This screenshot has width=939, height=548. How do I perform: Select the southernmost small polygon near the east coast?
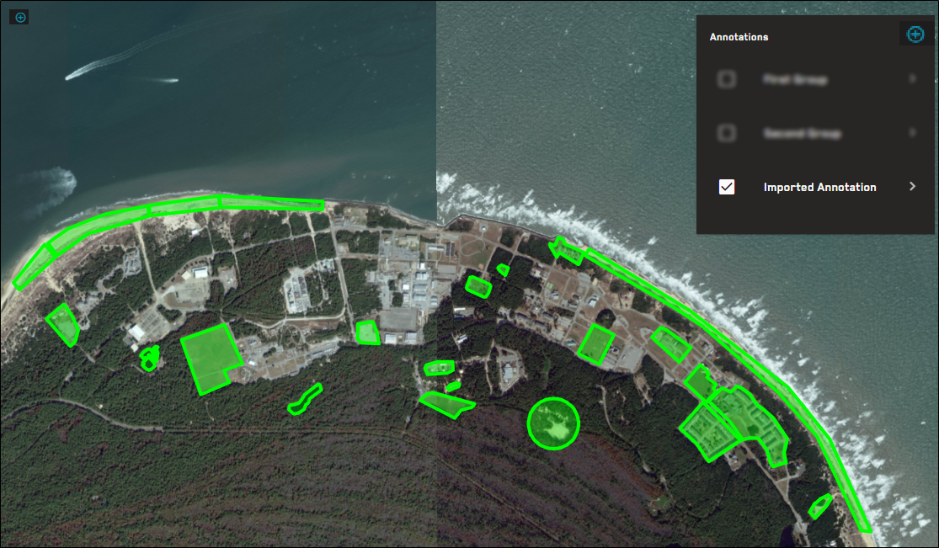819,506
